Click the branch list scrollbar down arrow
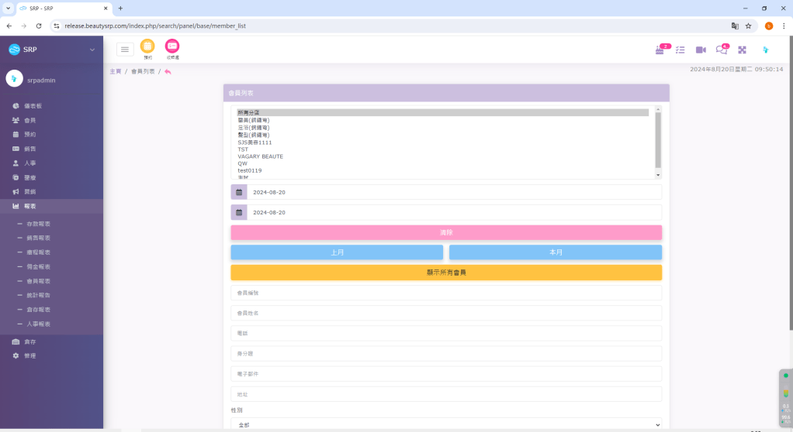Screen dimensions: 793x432 point(658,176)
